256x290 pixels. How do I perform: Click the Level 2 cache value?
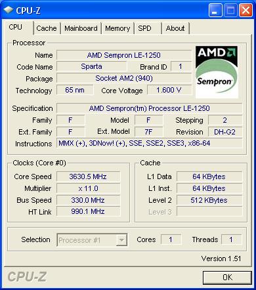[x=209, y=200]
